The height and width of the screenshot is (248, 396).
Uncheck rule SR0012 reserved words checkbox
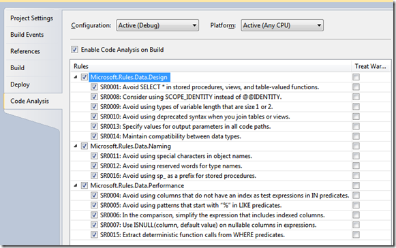click(94, 166)
